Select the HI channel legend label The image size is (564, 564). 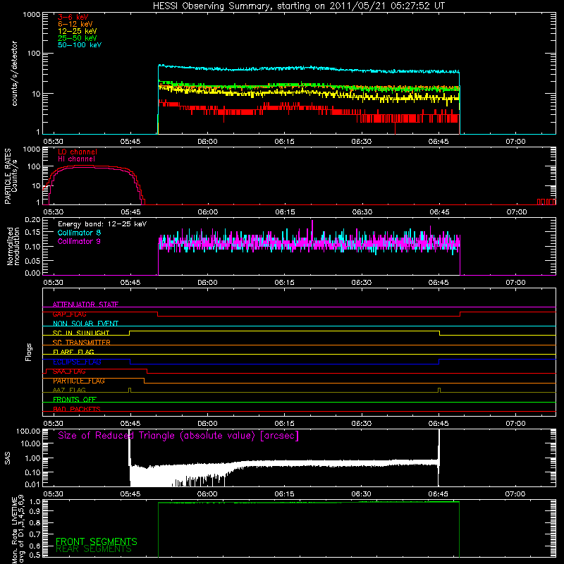76,159
